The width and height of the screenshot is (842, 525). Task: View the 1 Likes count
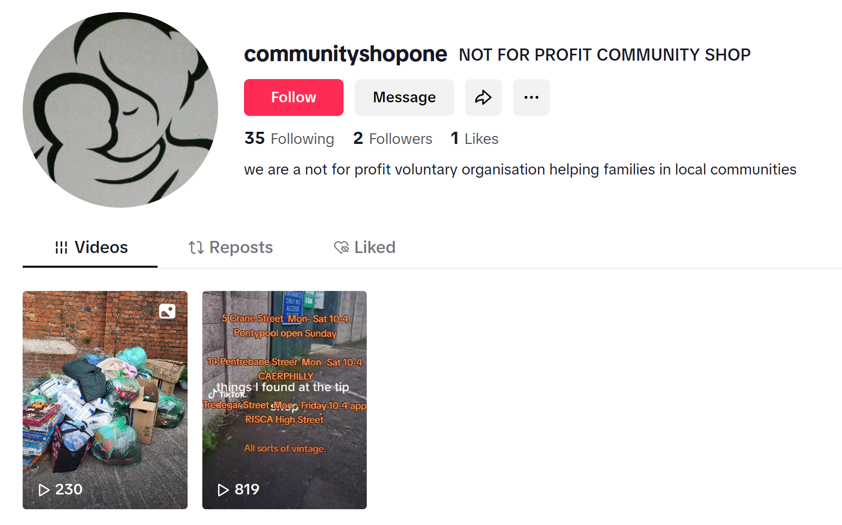tap(474, 139)
